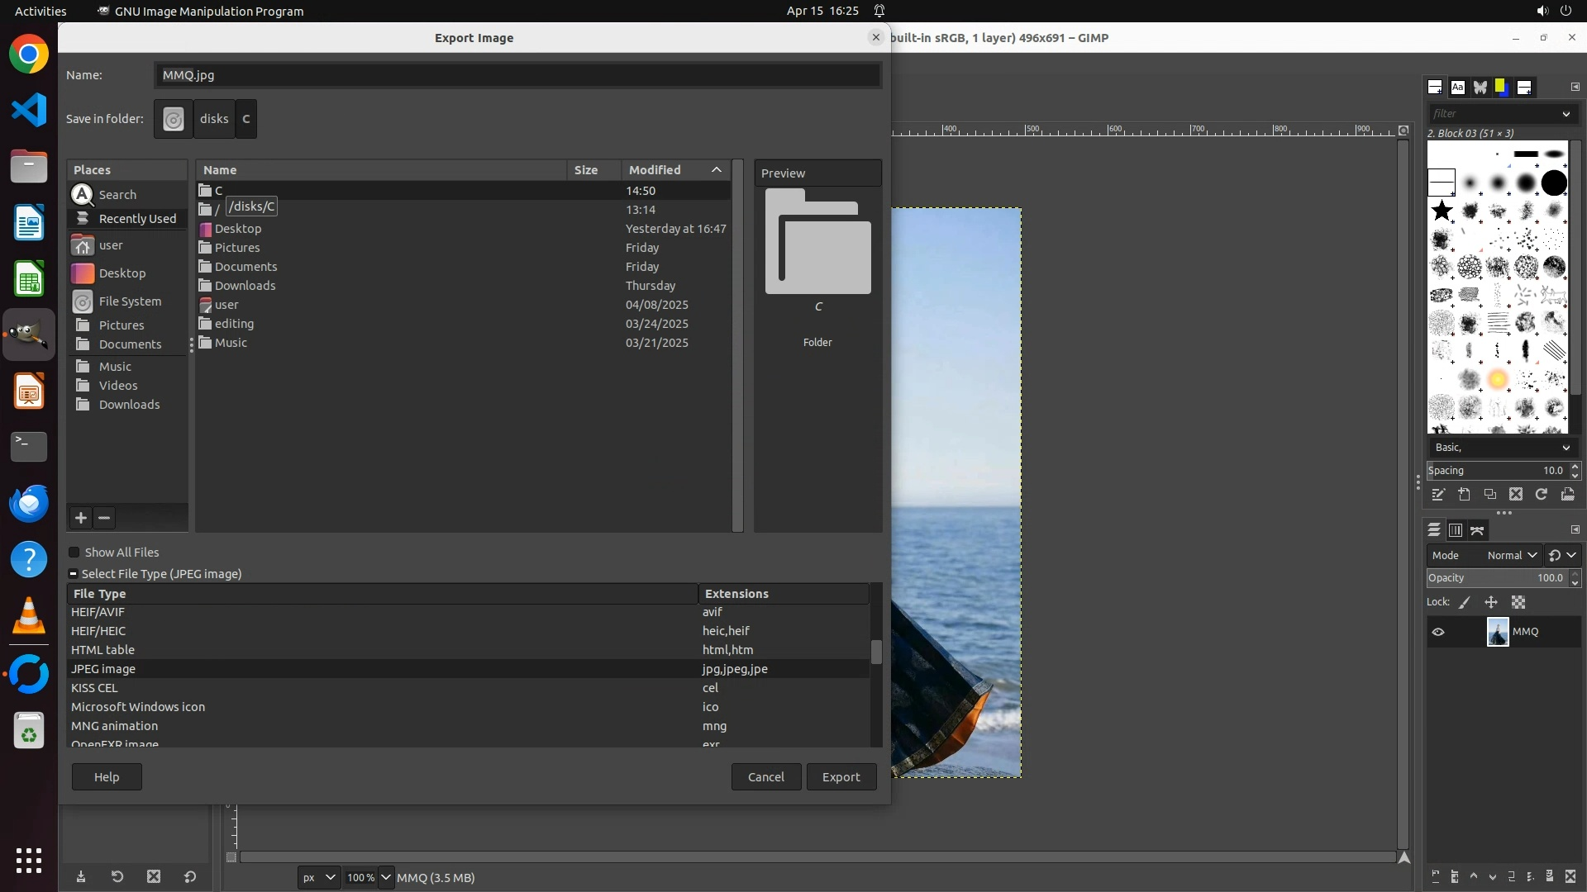Click Create new brush icon
1587x892 pixels.
1464,495
